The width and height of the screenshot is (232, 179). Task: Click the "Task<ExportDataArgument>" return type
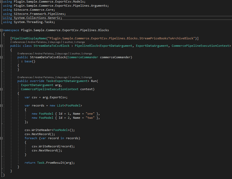68,81
